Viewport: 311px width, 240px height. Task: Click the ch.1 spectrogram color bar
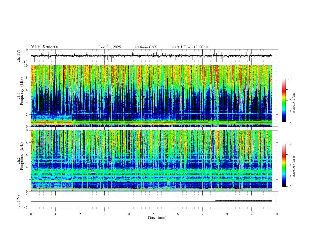(284, 100)
